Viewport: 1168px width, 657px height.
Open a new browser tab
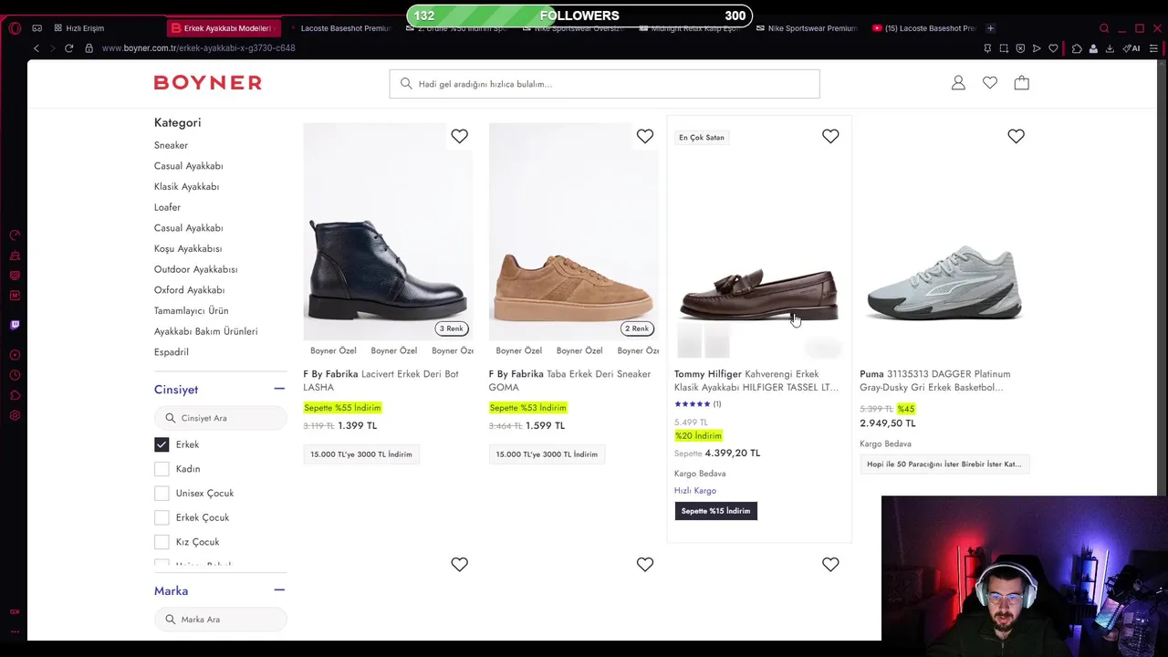pos(991,28)
